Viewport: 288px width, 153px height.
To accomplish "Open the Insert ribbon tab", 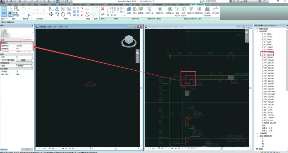I will [17, 5].
